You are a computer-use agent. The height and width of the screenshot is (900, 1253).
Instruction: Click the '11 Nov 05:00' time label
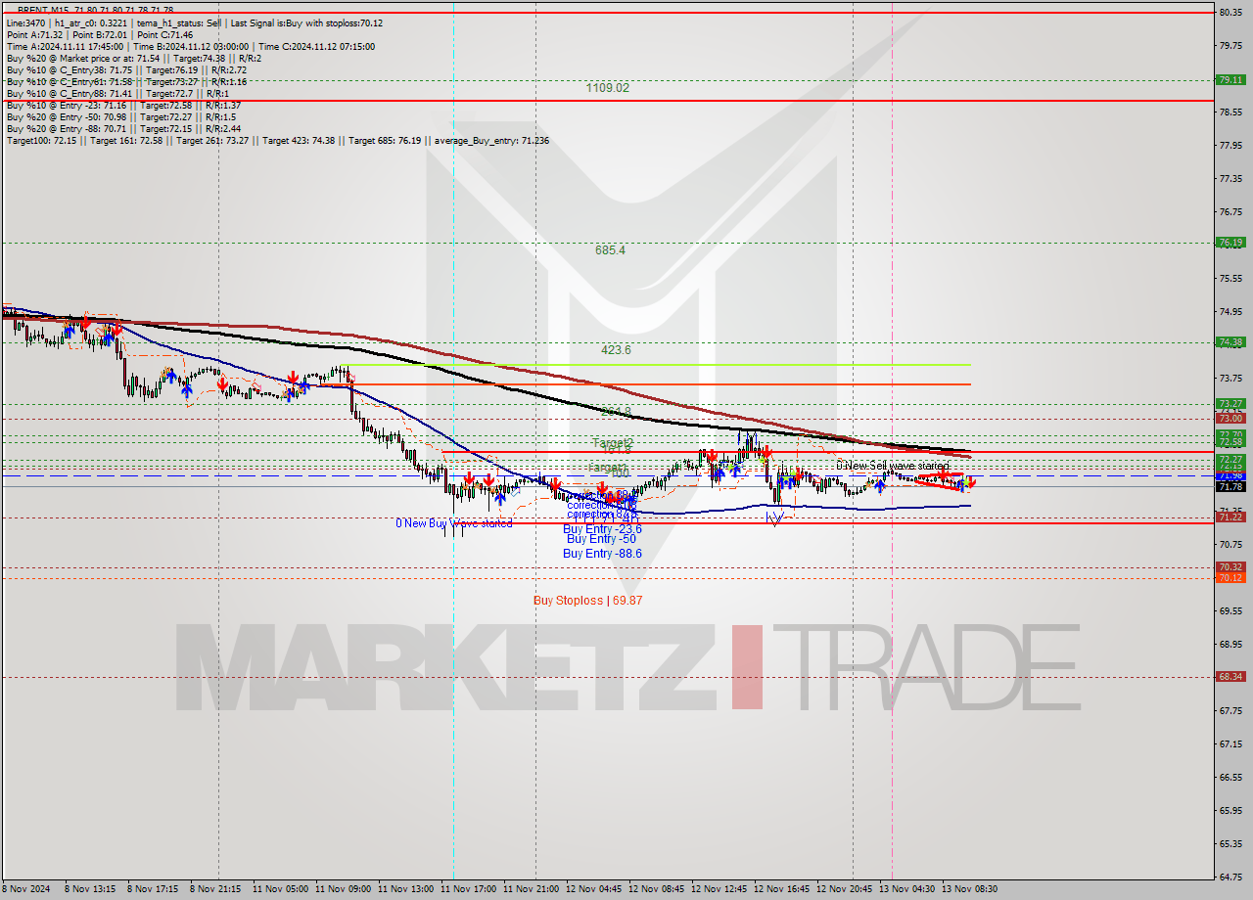tap(280, 889)
